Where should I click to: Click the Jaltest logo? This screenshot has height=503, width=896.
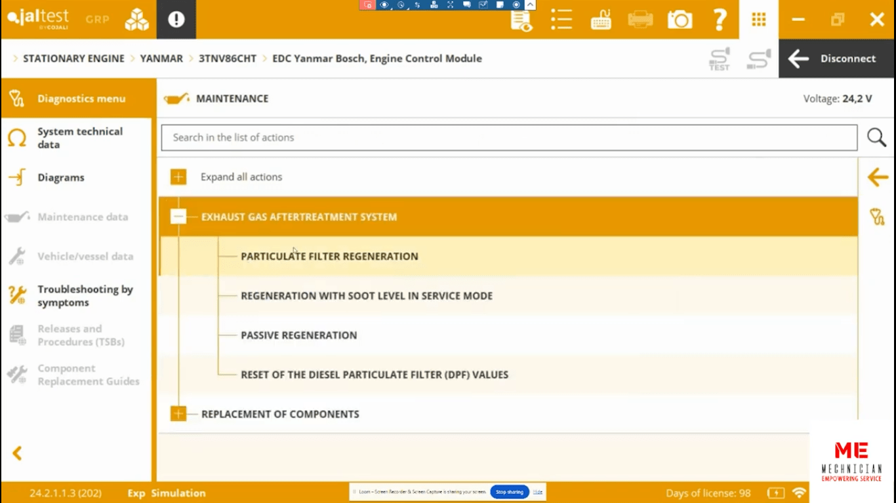click(37, 19)
